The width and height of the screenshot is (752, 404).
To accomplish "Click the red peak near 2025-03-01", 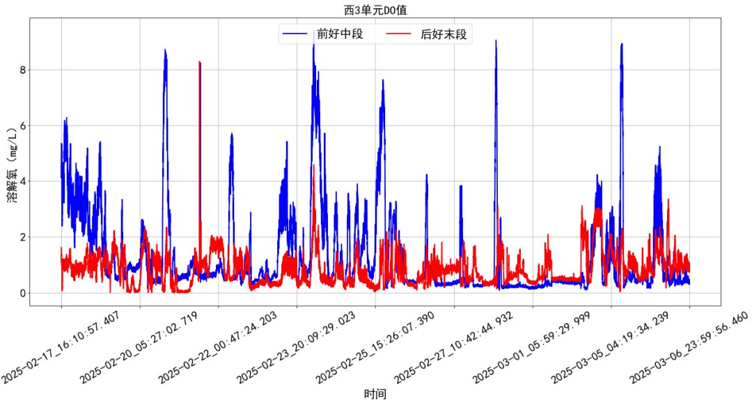I will click(x=597, y=209).
